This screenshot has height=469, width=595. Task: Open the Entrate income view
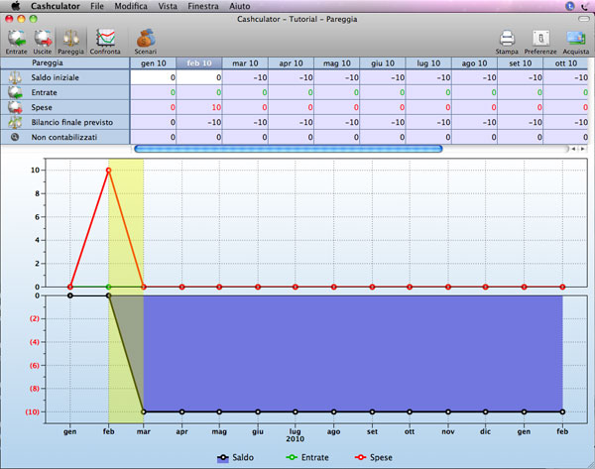16,39
